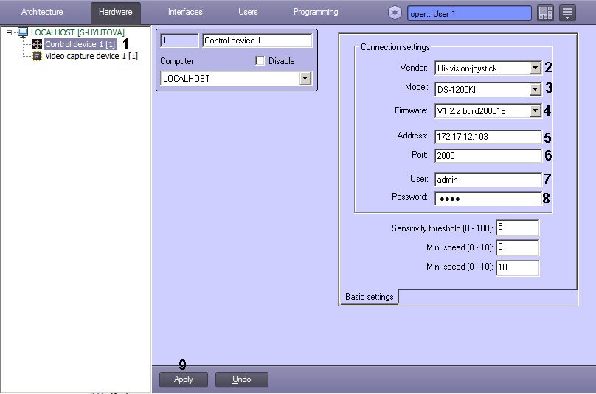Select the Basic settings tab
This screenshot has width=596, height=394.
[369, 297]
